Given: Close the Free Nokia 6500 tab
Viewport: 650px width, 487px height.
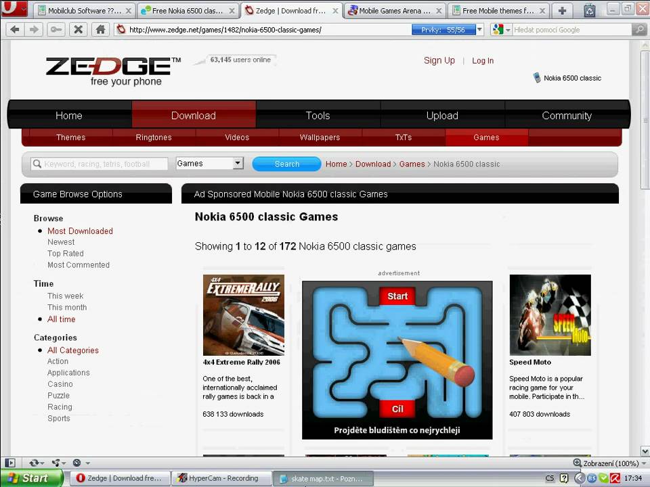Looking at the screenshot, I should (x=232, y=11).
